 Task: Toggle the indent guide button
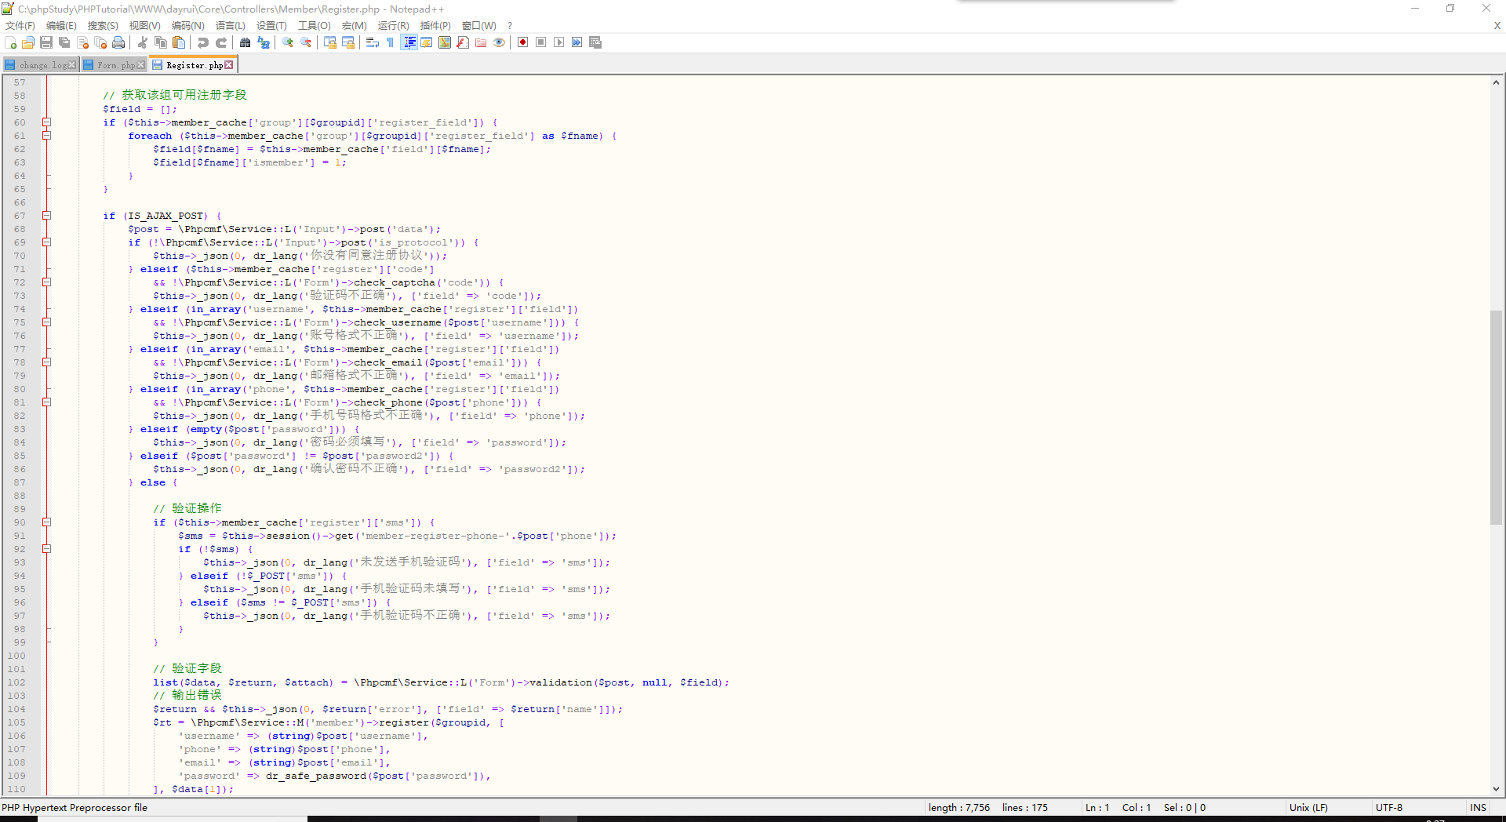coord(409,42)
